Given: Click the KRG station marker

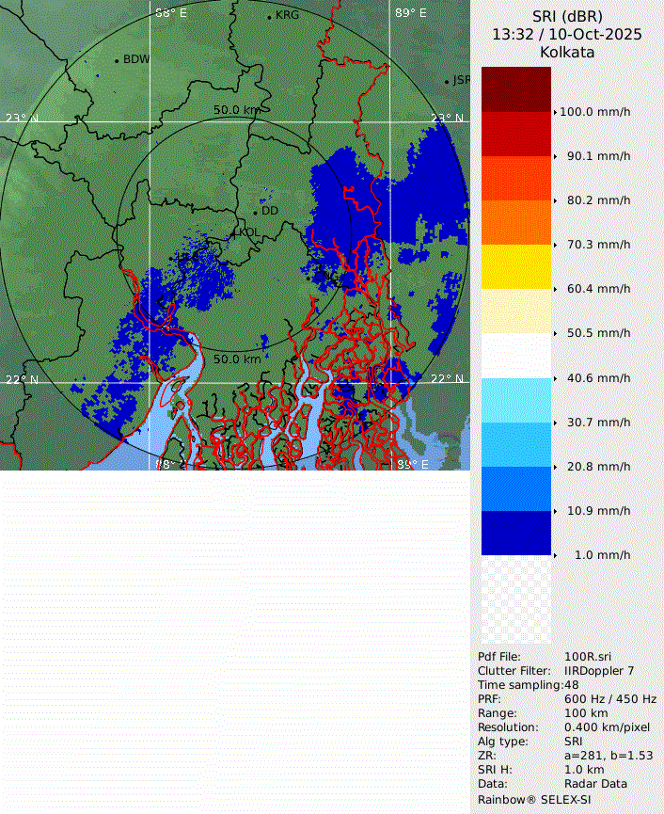Looking at the screenshot, I should click(269, 17).
